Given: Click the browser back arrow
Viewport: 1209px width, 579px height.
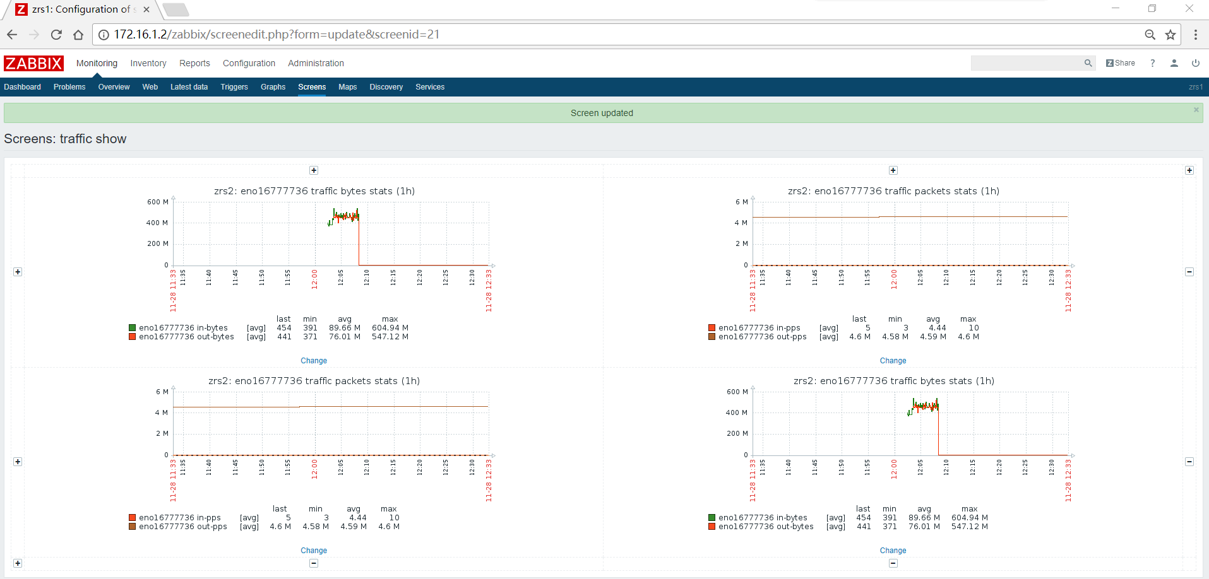Looking at the screenshot, I should click(12, 35).
